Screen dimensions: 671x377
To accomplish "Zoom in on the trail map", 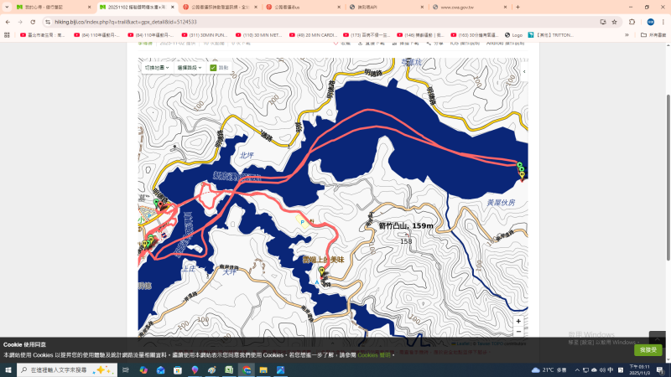I will [x=518, y=321].
